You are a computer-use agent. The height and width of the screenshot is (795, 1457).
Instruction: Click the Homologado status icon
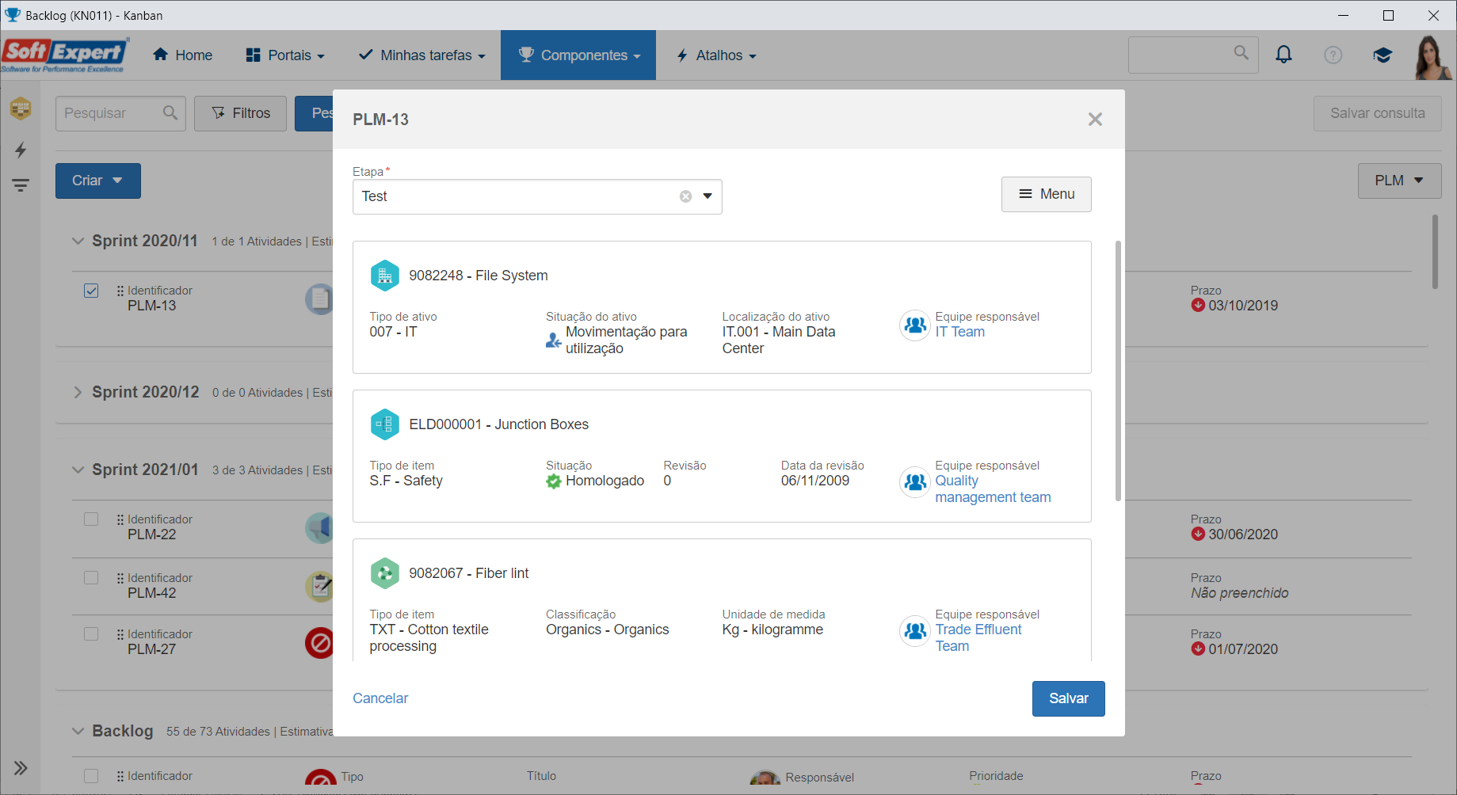[x=553, y=481]
